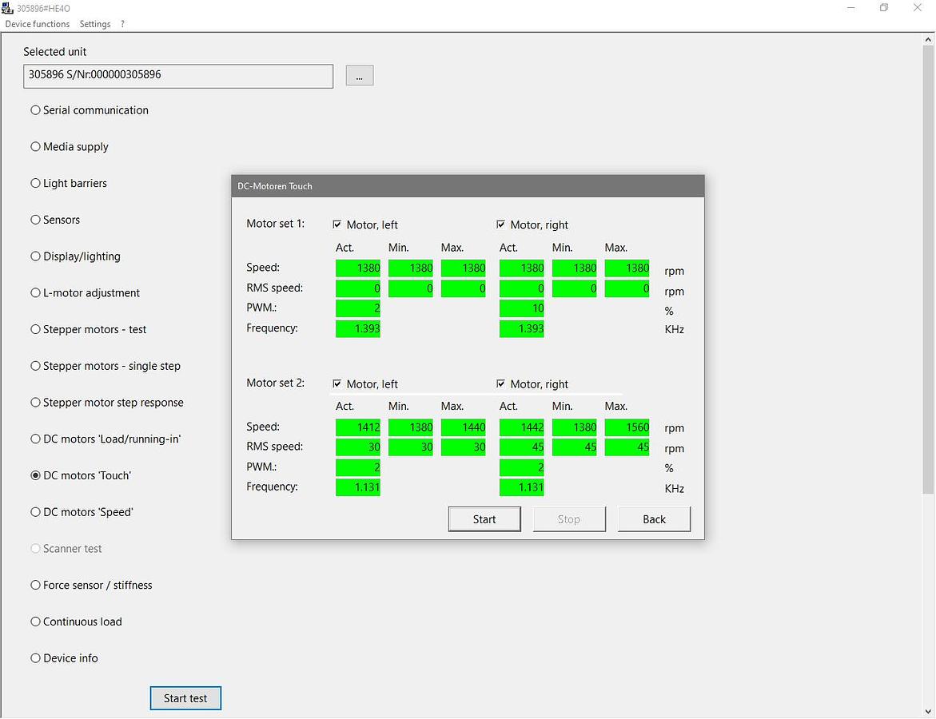This screenshot has height=719, width=936.
Task: Choose the DC motors 'Speed' test
Action: [x=35, y=512]
